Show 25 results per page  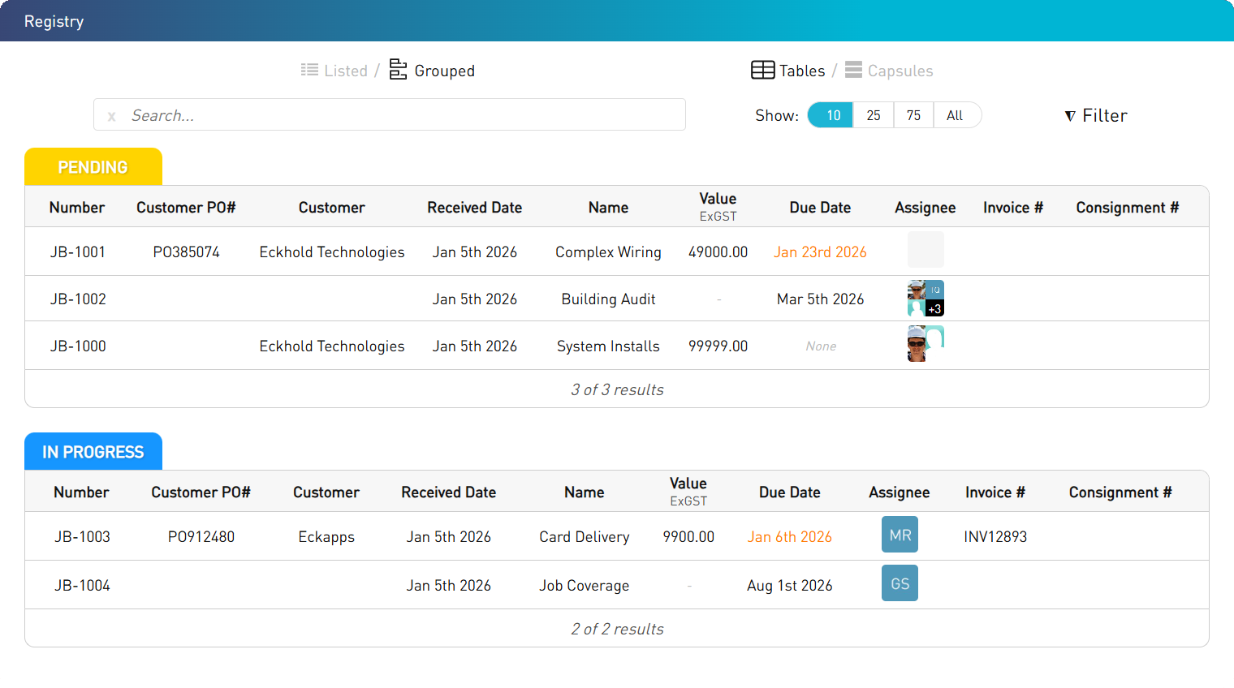(874, 115)
